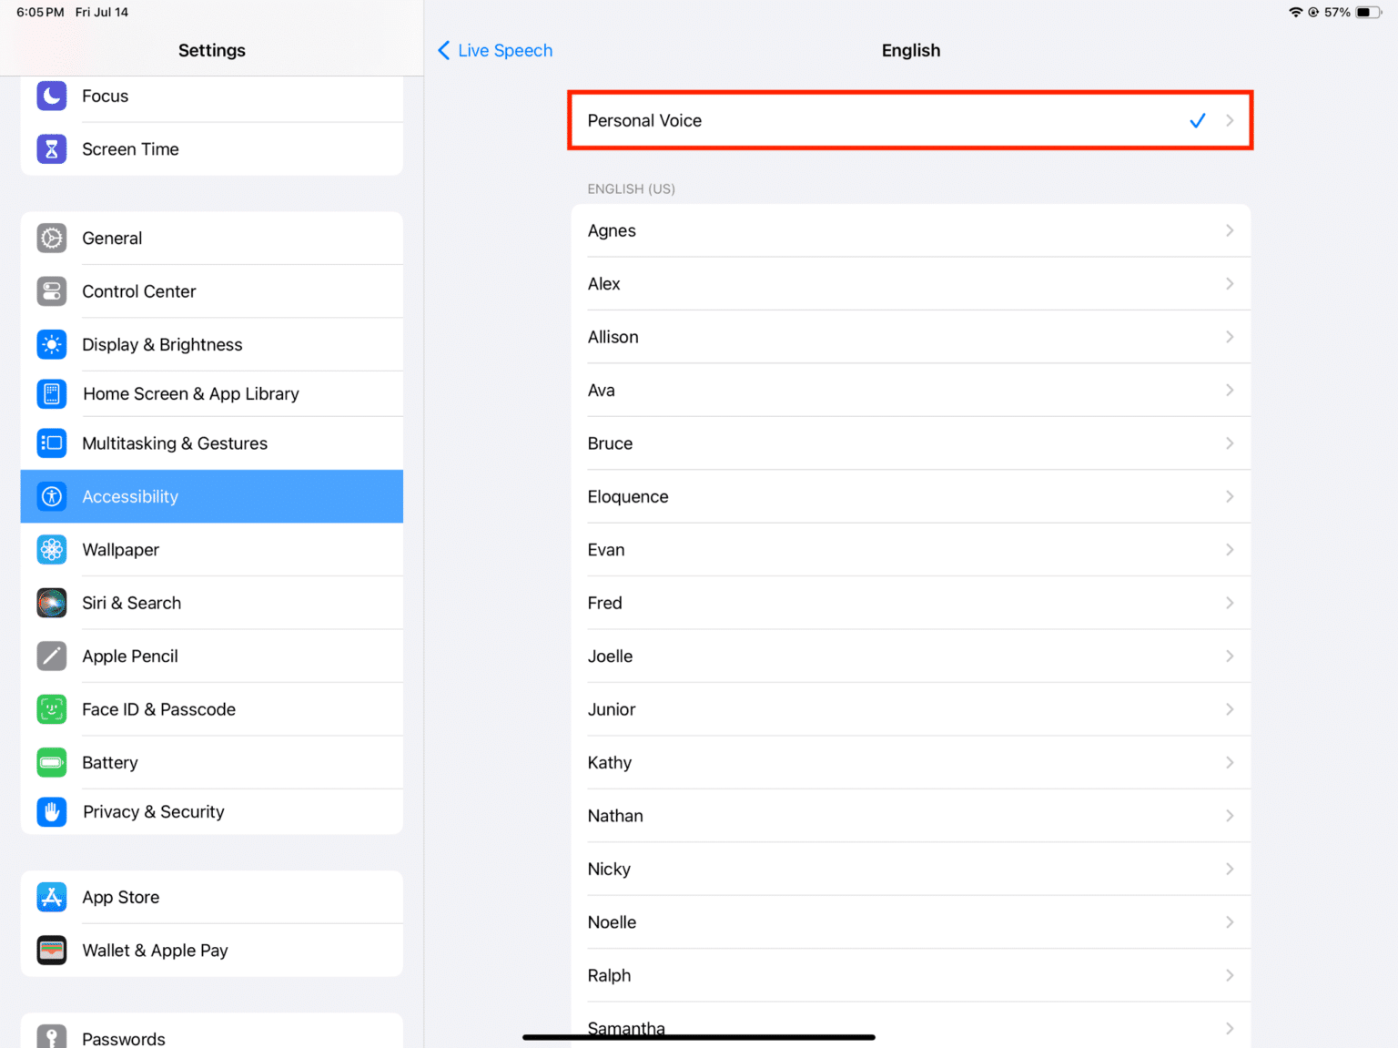
Task: Select the Kathy voice
Action: [910, 762]
